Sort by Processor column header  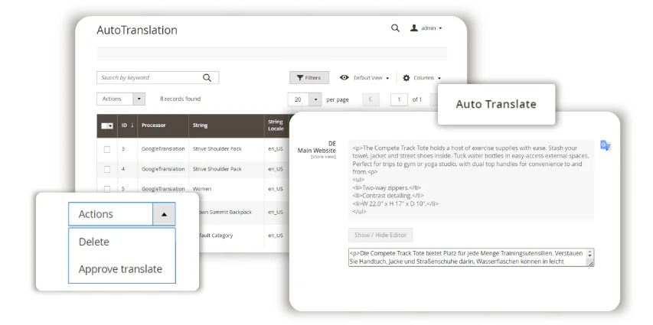click(163, 125)
